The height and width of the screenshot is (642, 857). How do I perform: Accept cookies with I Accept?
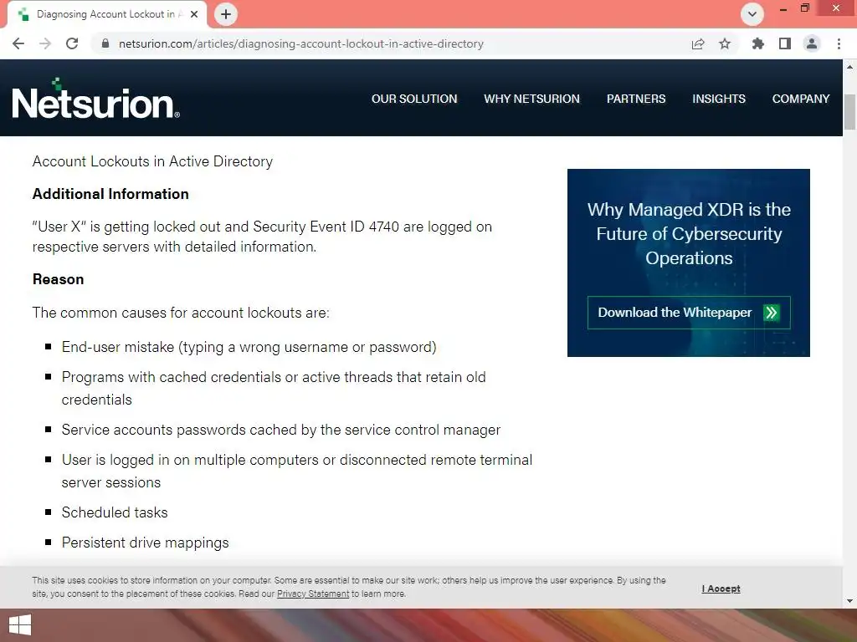pyautogui.click(x=721, y=588)
